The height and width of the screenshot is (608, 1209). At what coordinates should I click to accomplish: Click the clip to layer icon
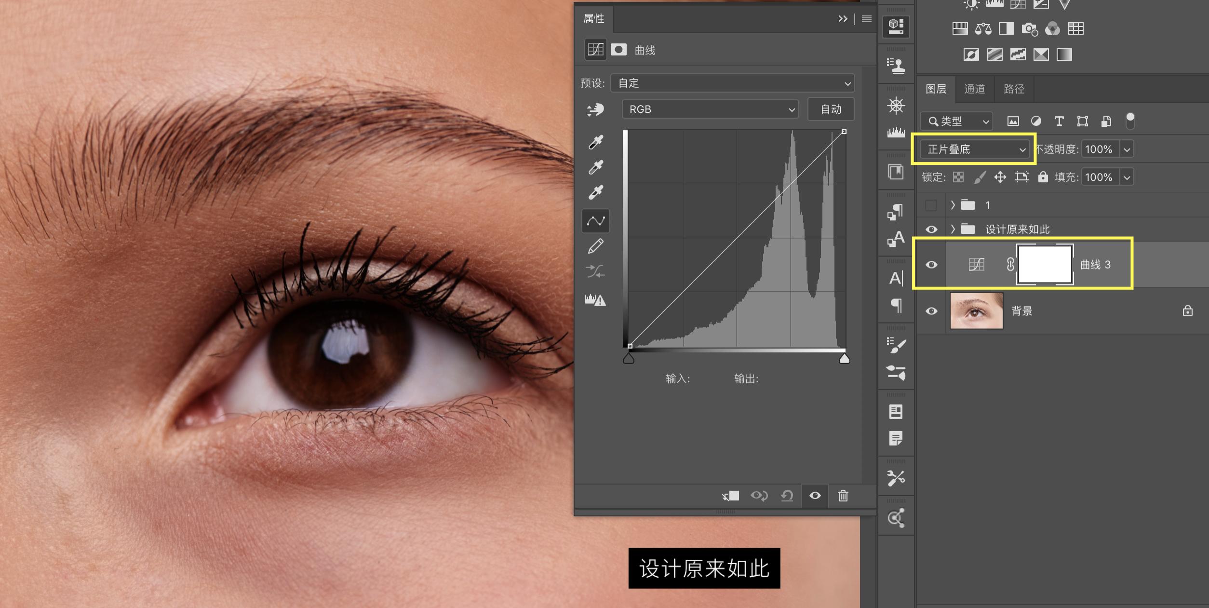(730, 496)
